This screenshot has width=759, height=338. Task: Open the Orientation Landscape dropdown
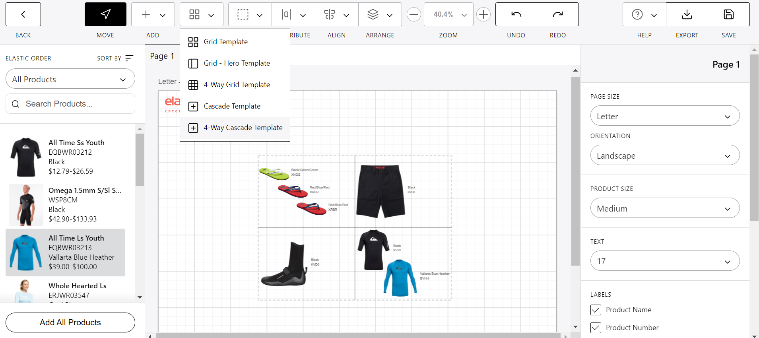tap(665, 155)
